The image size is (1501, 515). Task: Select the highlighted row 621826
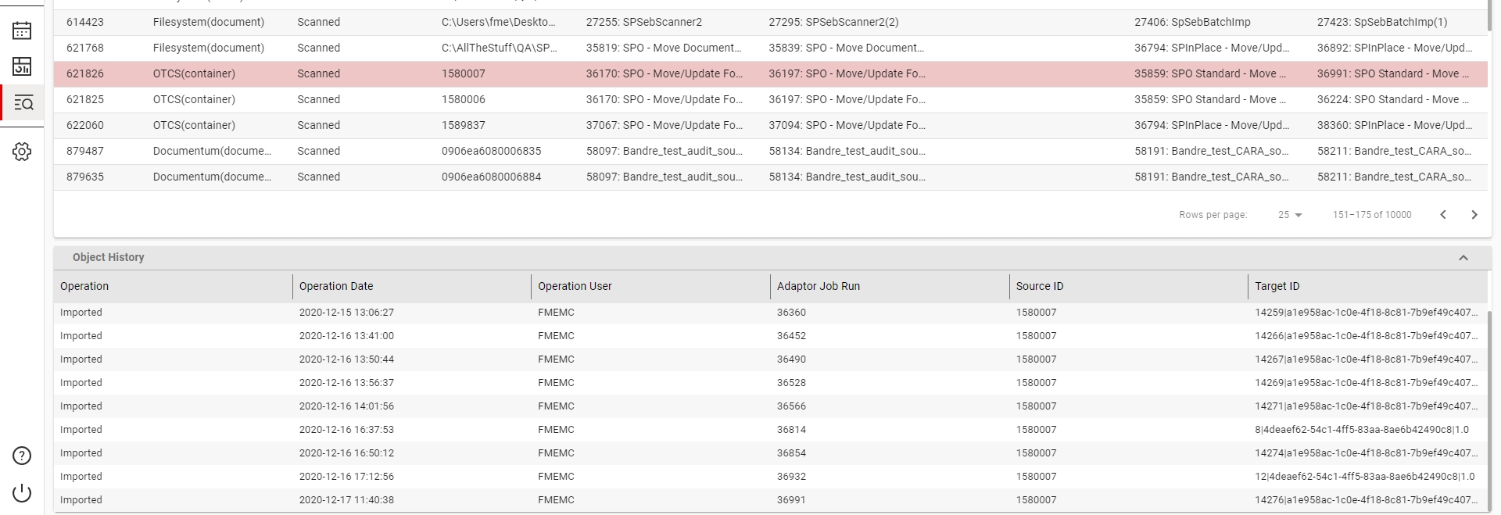tap(85, 73)
